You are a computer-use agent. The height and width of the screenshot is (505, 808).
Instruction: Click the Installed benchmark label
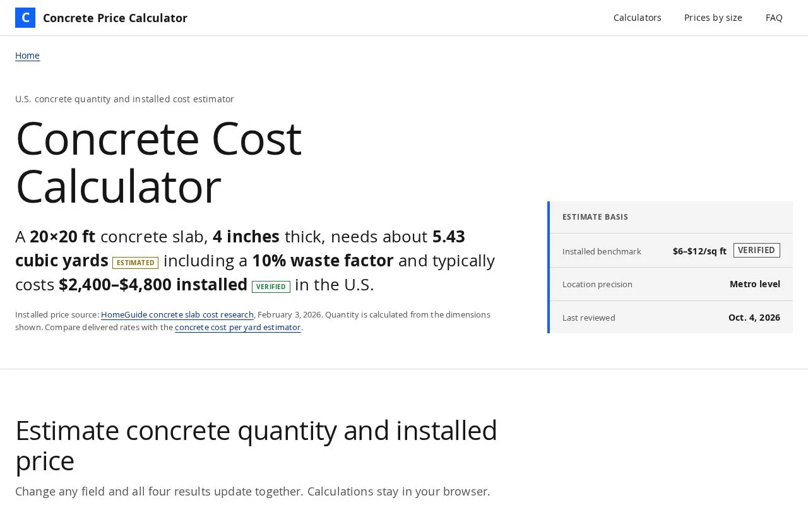602,251
